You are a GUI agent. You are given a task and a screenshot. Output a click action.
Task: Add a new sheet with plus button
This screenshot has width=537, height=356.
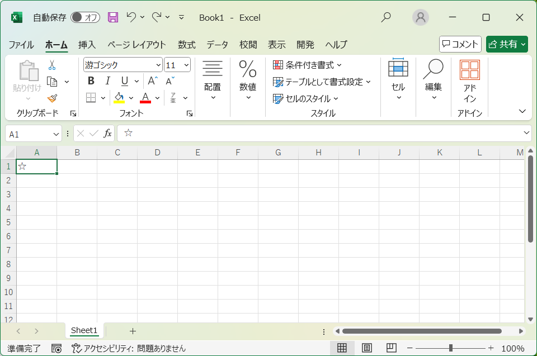pos(133,331)
